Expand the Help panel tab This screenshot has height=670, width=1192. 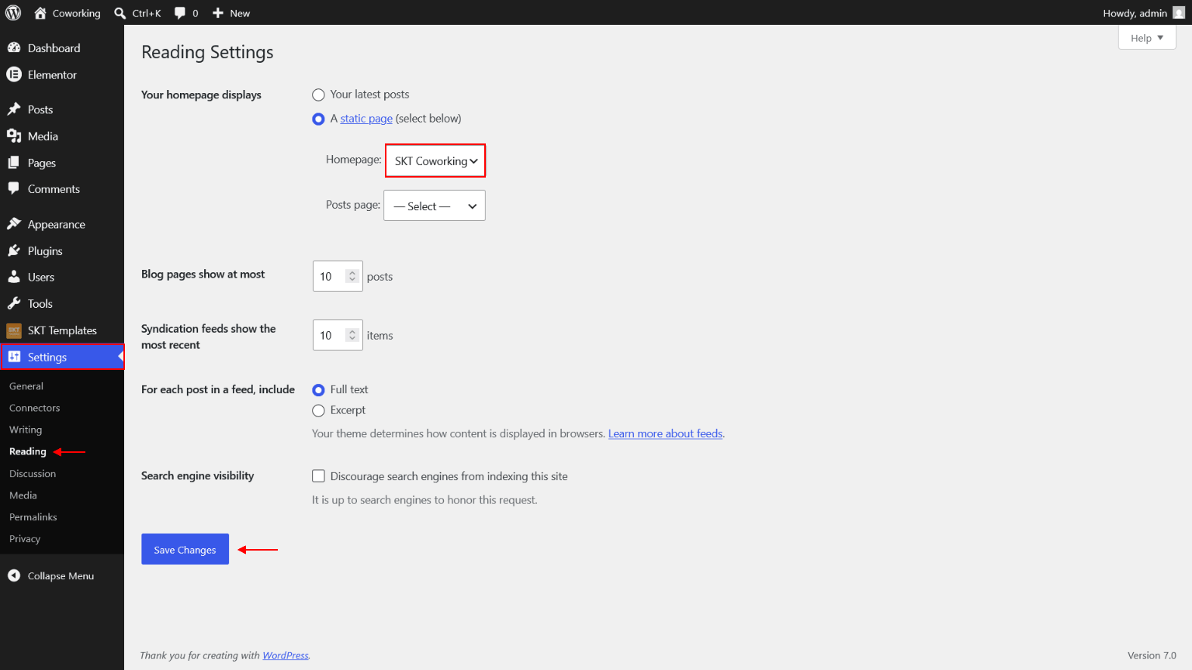[x=1147, y=38]
